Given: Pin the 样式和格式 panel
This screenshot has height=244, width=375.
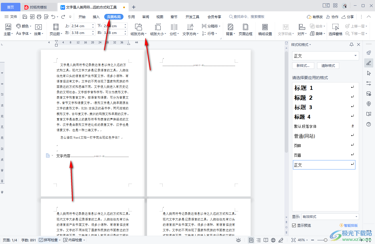Looking at the screenshot, I should [x=351, y=44].
